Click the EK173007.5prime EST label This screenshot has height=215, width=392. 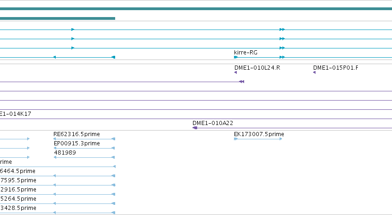[x=259, y=134]
